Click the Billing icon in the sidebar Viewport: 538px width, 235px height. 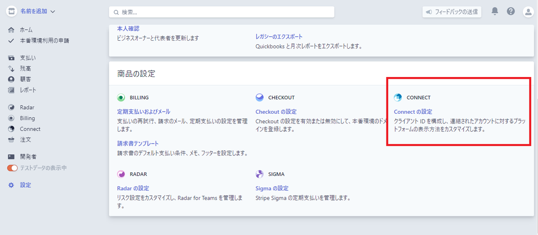click(x=12, y=118)
